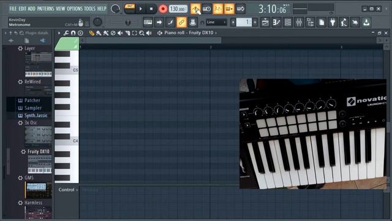
Task: Open the ADD menu
Action: pyautogui.click(x=31, y=9)
